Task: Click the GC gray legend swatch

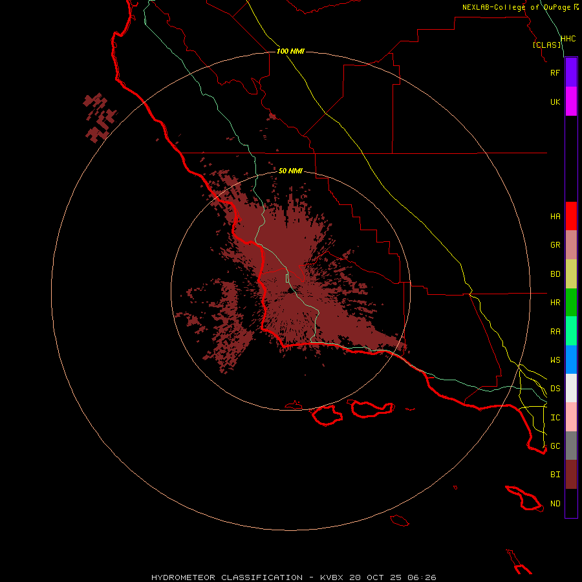Action: tap(571, 446)
